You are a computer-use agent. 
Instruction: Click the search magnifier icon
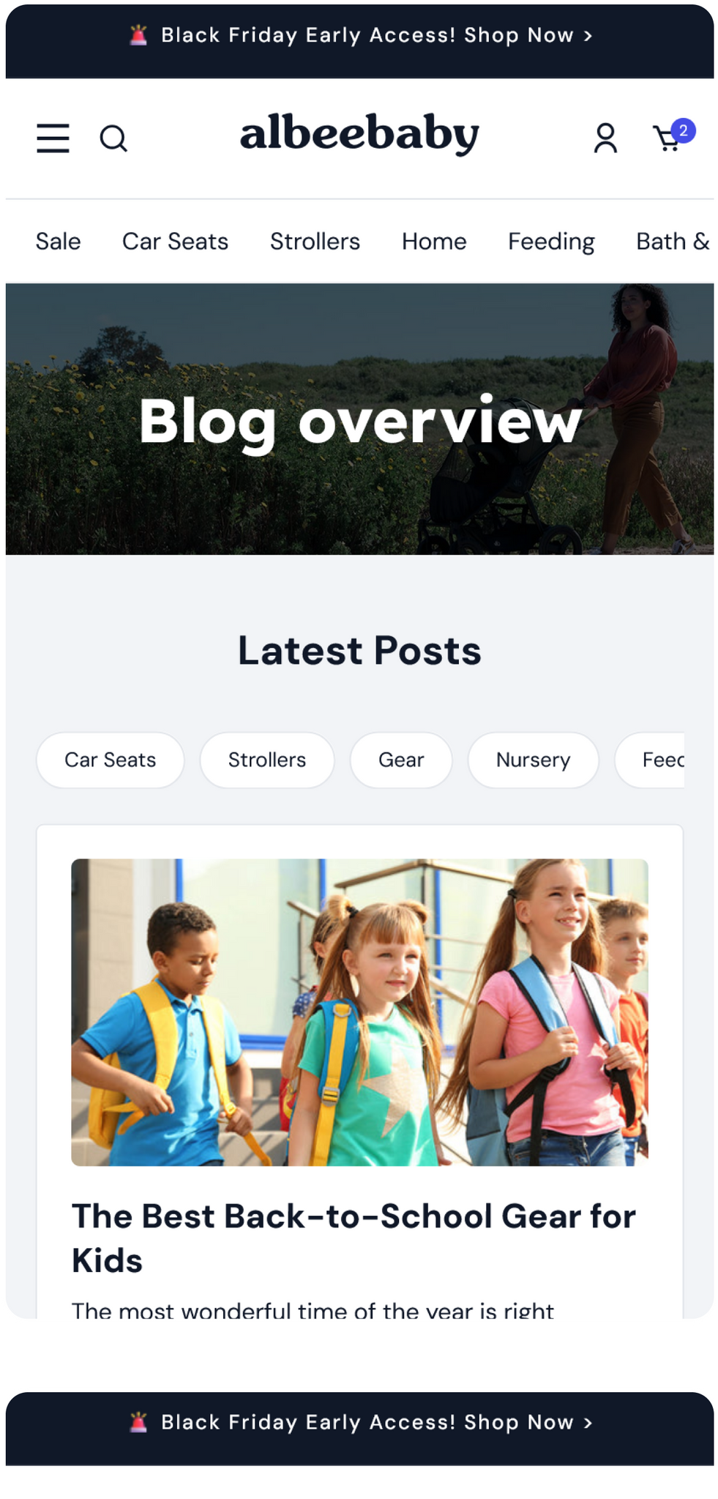113,138
